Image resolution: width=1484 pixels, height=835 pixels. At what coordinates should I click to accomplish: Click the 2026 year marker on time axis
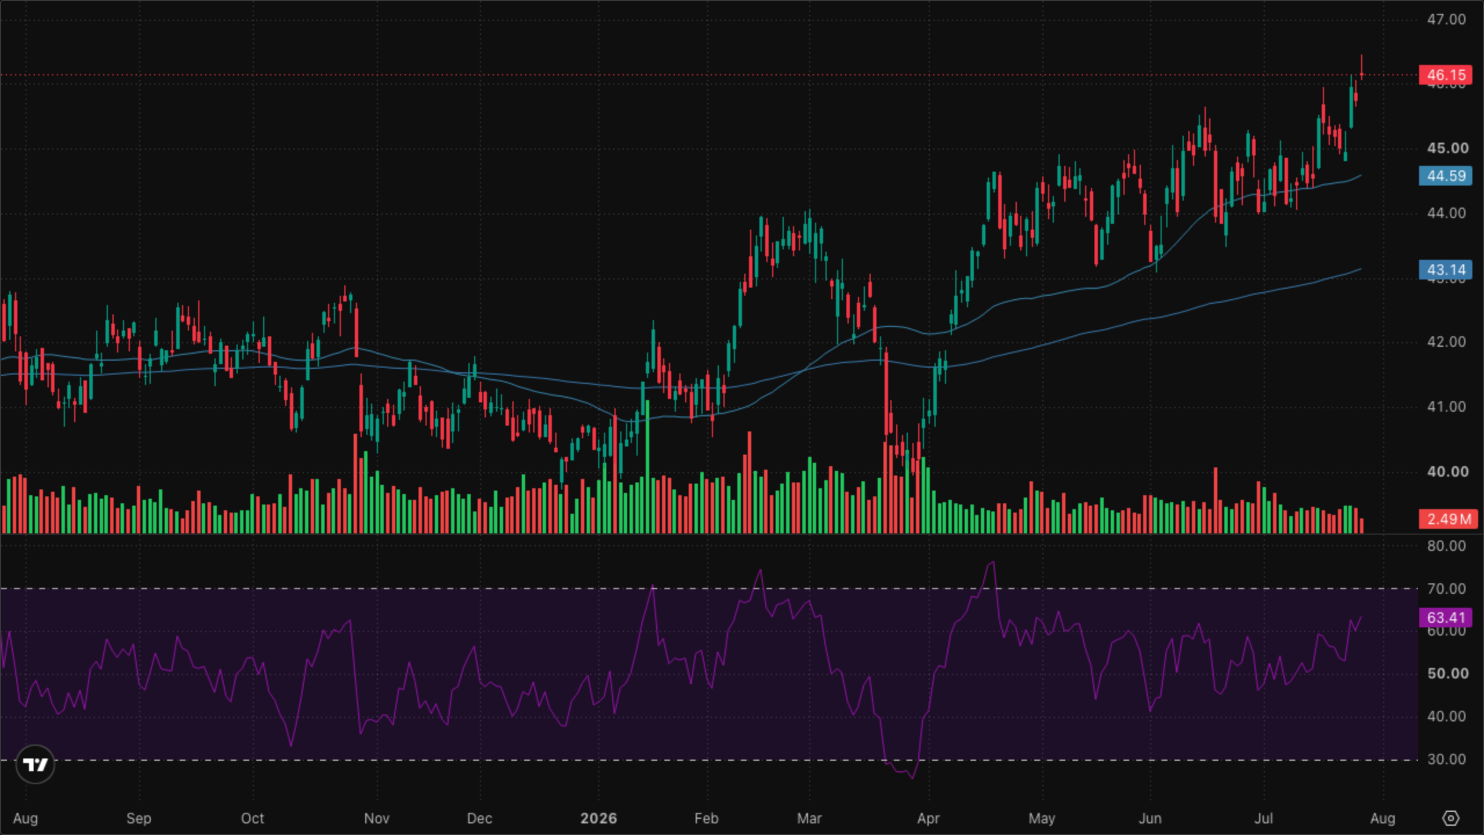point(599,818)
